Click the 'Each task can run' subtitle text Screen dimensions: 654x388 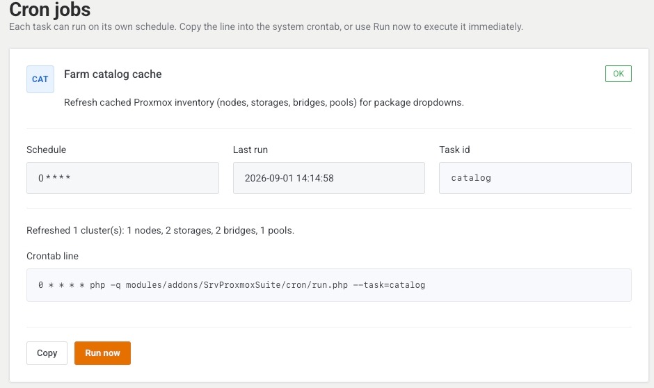(x=266, y=26)
